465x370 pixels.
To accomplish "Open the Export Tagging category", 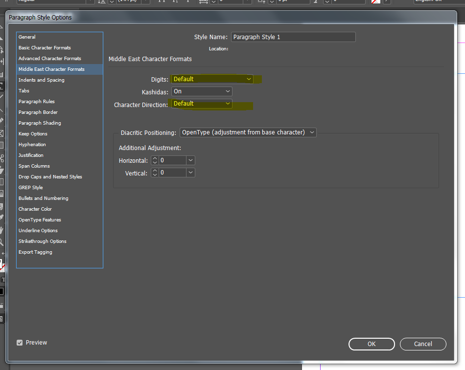I will click(60, 252).
